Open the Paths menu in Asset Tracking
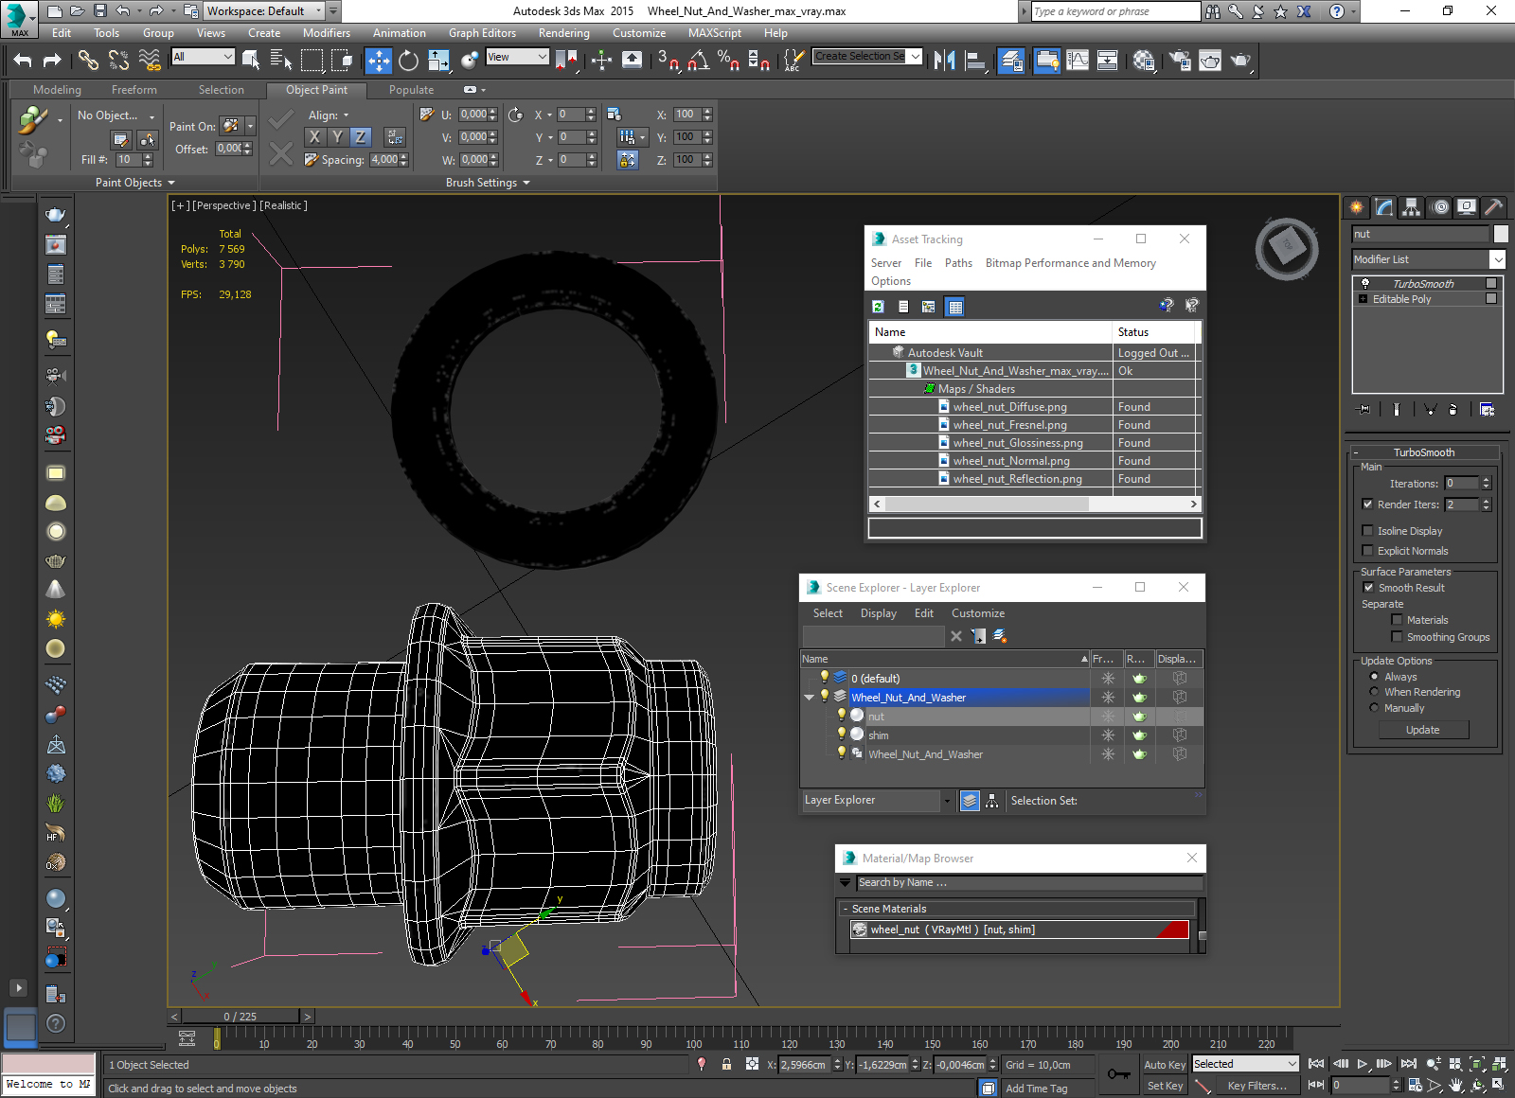Image resolution: width=1515 pixels, height=1098 pixels. (x=958, y=263)
